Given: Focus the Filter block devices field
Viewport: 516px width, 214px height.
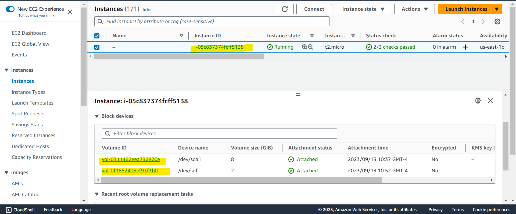Looking at the screenshot, I should [x=219, y=134].
